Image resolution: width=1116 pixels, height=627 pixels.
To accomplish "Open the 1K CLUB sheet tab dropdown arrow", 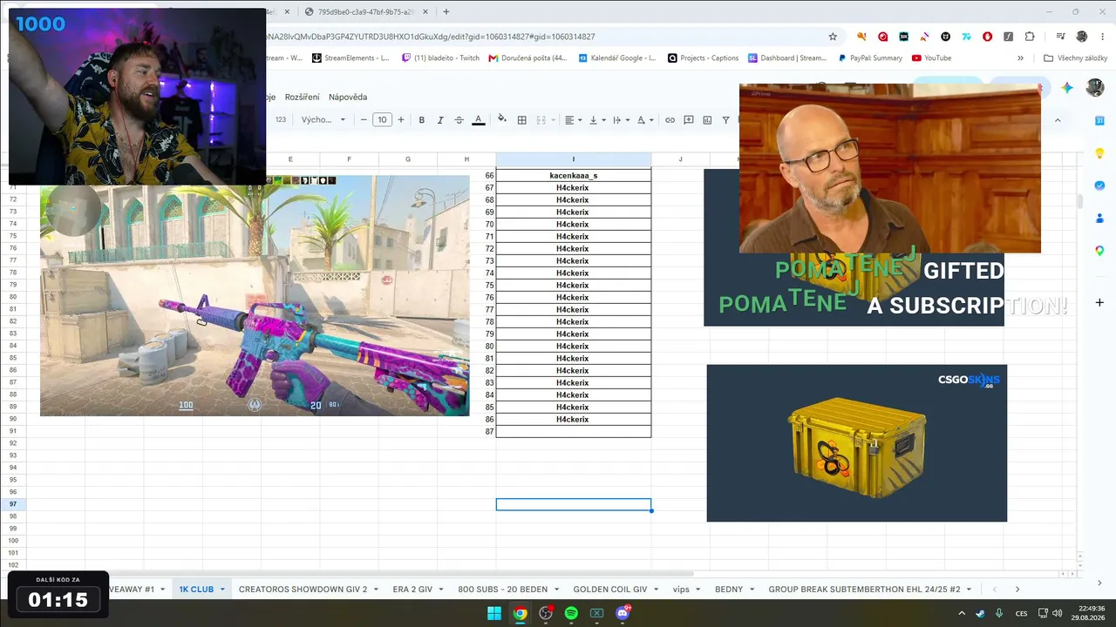I will [x=222, y=590].
